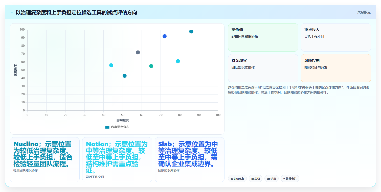This screenshot has height=192, width=381.
Task: Click the icon in the 数据卡片 tag
Action: [x=284, y=179]
